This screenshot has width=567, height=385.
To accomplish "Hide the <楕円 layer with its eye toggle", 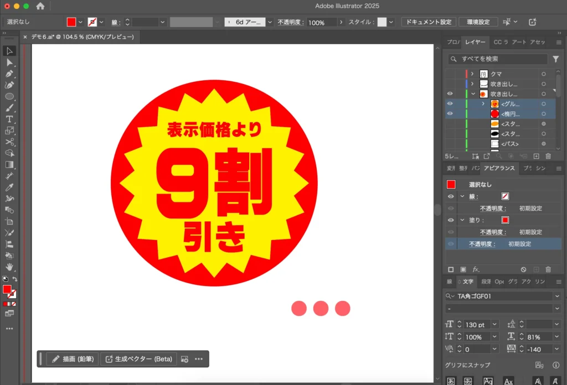I will 450,115.
